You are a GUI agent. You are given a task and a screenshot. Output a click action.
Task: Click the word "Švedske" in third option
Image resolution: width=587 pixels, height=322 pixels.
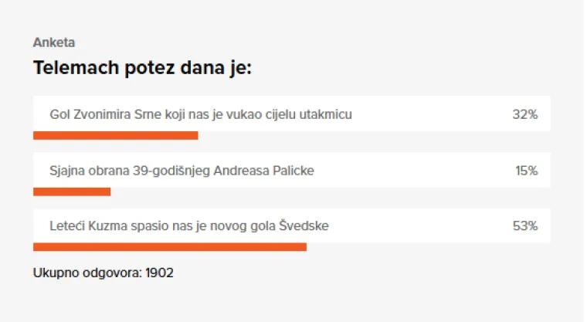(307, 227)
